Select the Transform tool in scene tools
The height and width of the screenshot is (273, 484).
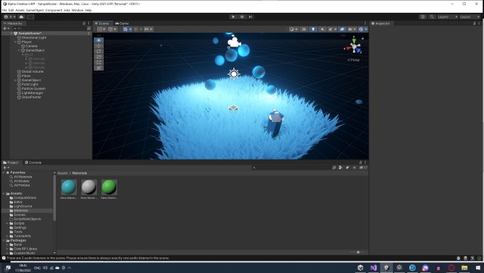coord(99,68)
